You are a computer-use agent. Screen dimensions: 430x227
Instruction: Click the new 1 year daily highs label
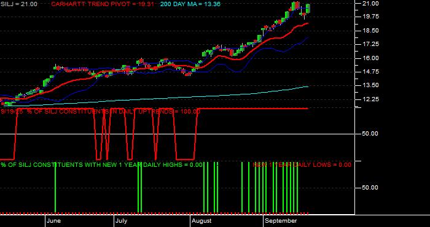pyautogui.click(x=101, y=165)
